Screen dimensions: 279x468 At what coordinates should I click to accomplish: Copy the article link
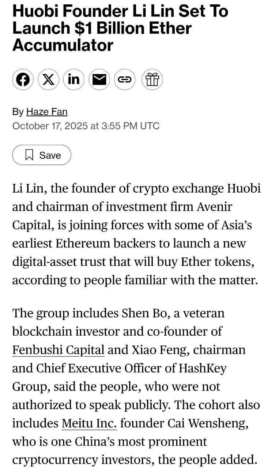tap(125, 79)
